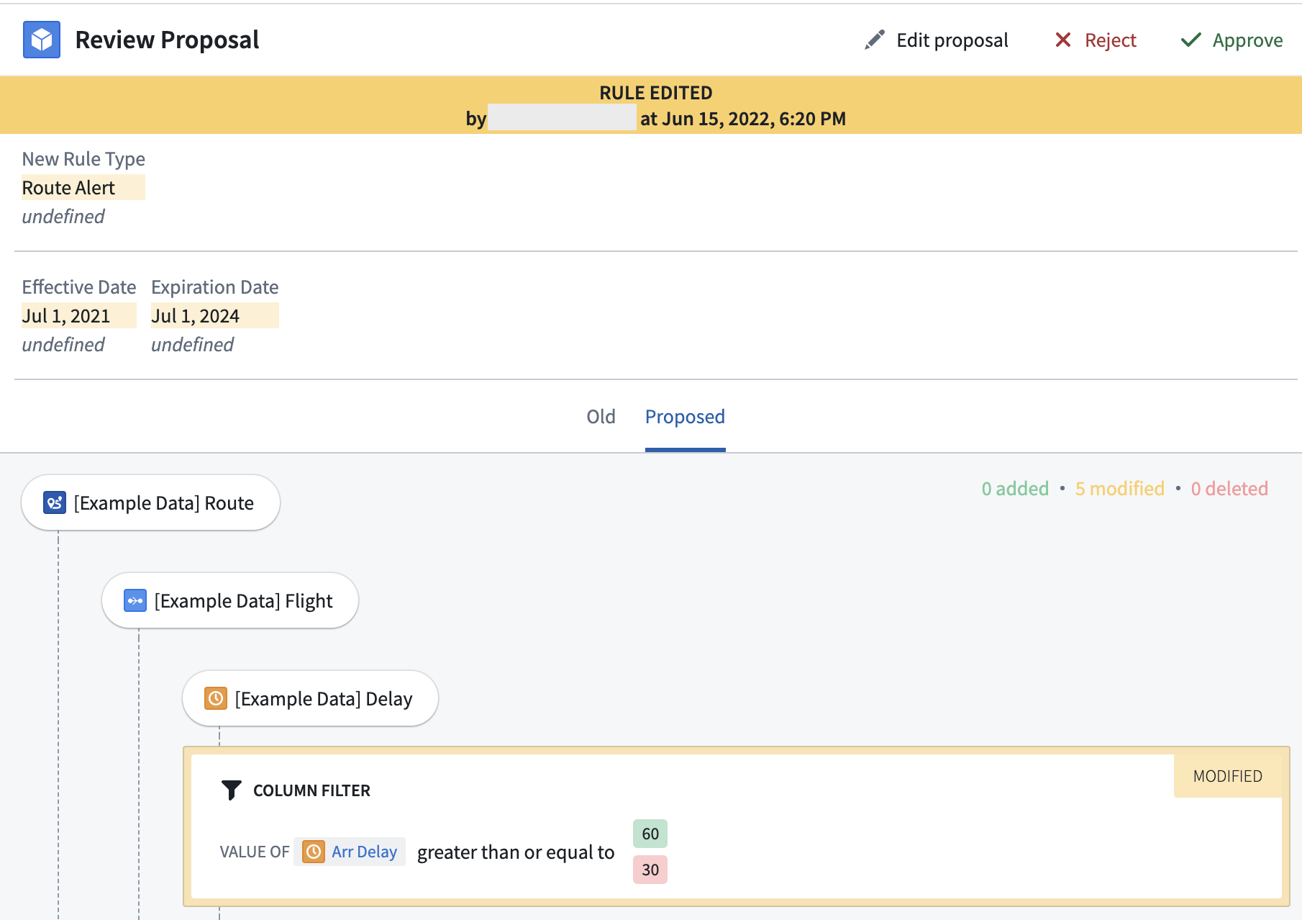1302x920 pixels.
Task: Click the red 30 old value
Action: tap(650, 870)
